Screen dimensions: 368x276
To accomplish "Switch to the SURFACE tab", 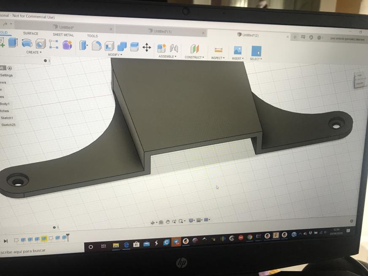I will click(x=30, y=33).
